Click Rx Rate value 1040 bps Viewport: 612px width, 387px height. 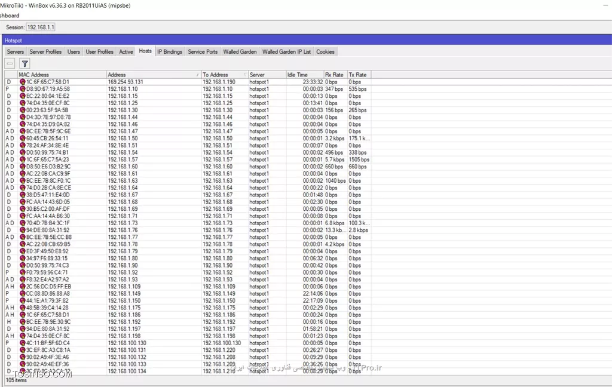335,180
